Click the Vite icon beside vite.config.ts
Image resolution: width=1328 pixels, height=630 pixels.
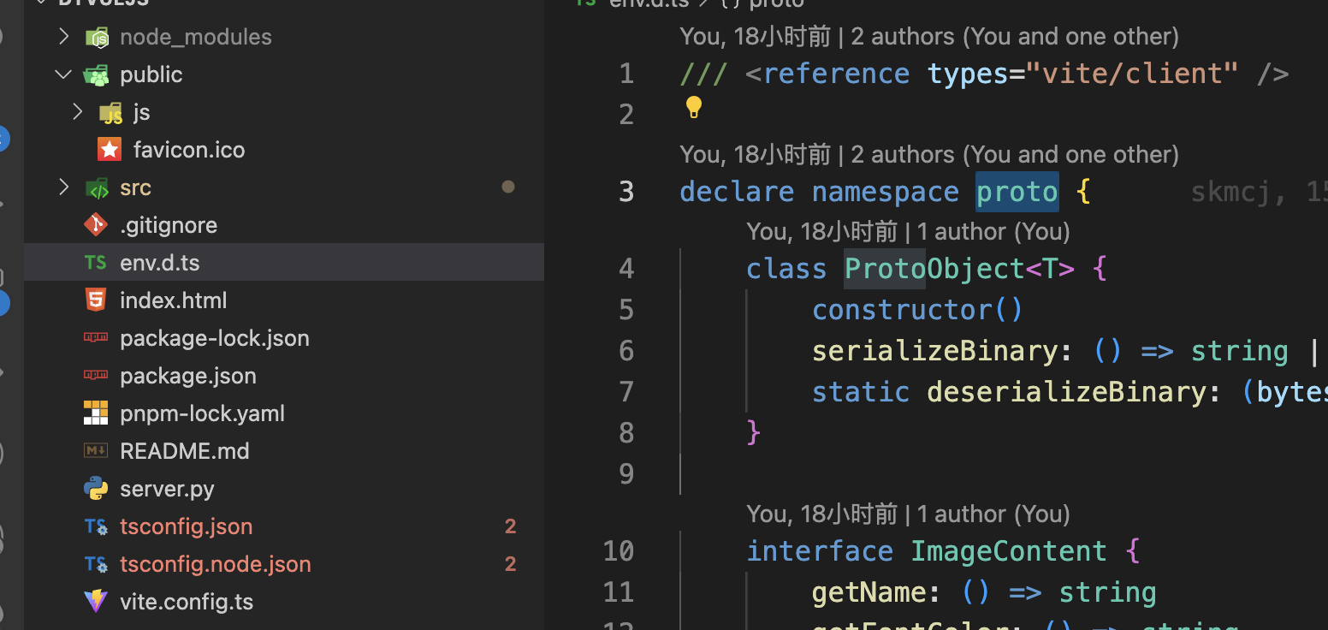96,601
